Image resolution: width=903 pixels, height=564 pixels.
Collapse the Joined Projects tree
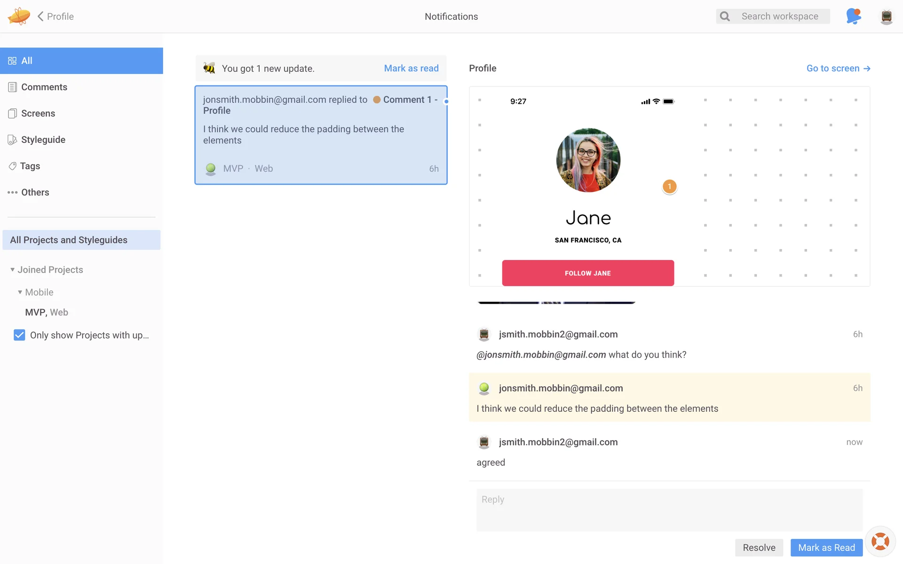click(x=12, y=270)
